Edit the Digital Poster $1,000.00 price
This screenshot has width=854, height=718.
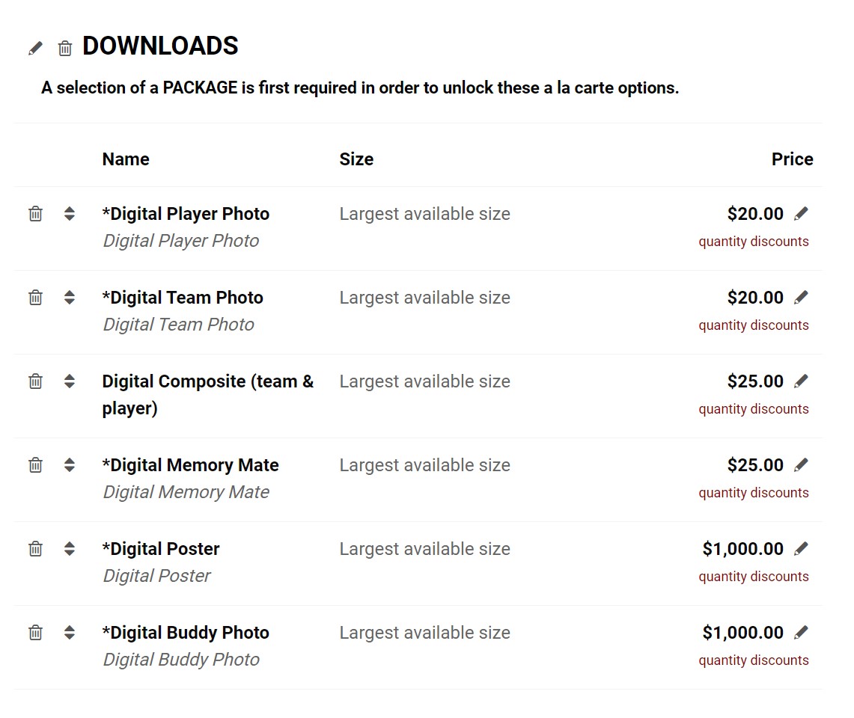point(801,549)
